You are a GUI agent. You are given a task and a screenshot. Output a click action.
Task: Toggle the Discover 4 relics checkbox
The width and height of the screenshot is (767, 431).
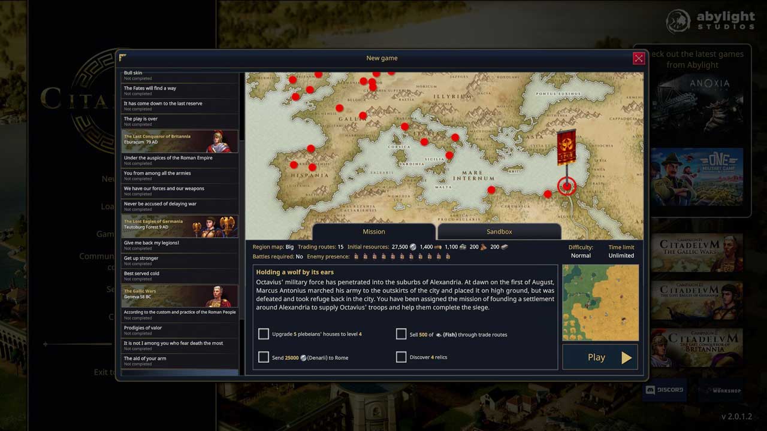tap(401, 357)
